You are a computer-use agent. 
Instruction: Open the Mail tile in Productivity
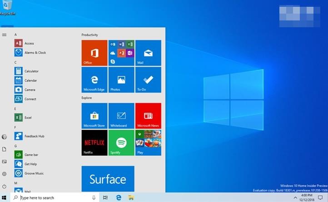(x=148, y=53)
